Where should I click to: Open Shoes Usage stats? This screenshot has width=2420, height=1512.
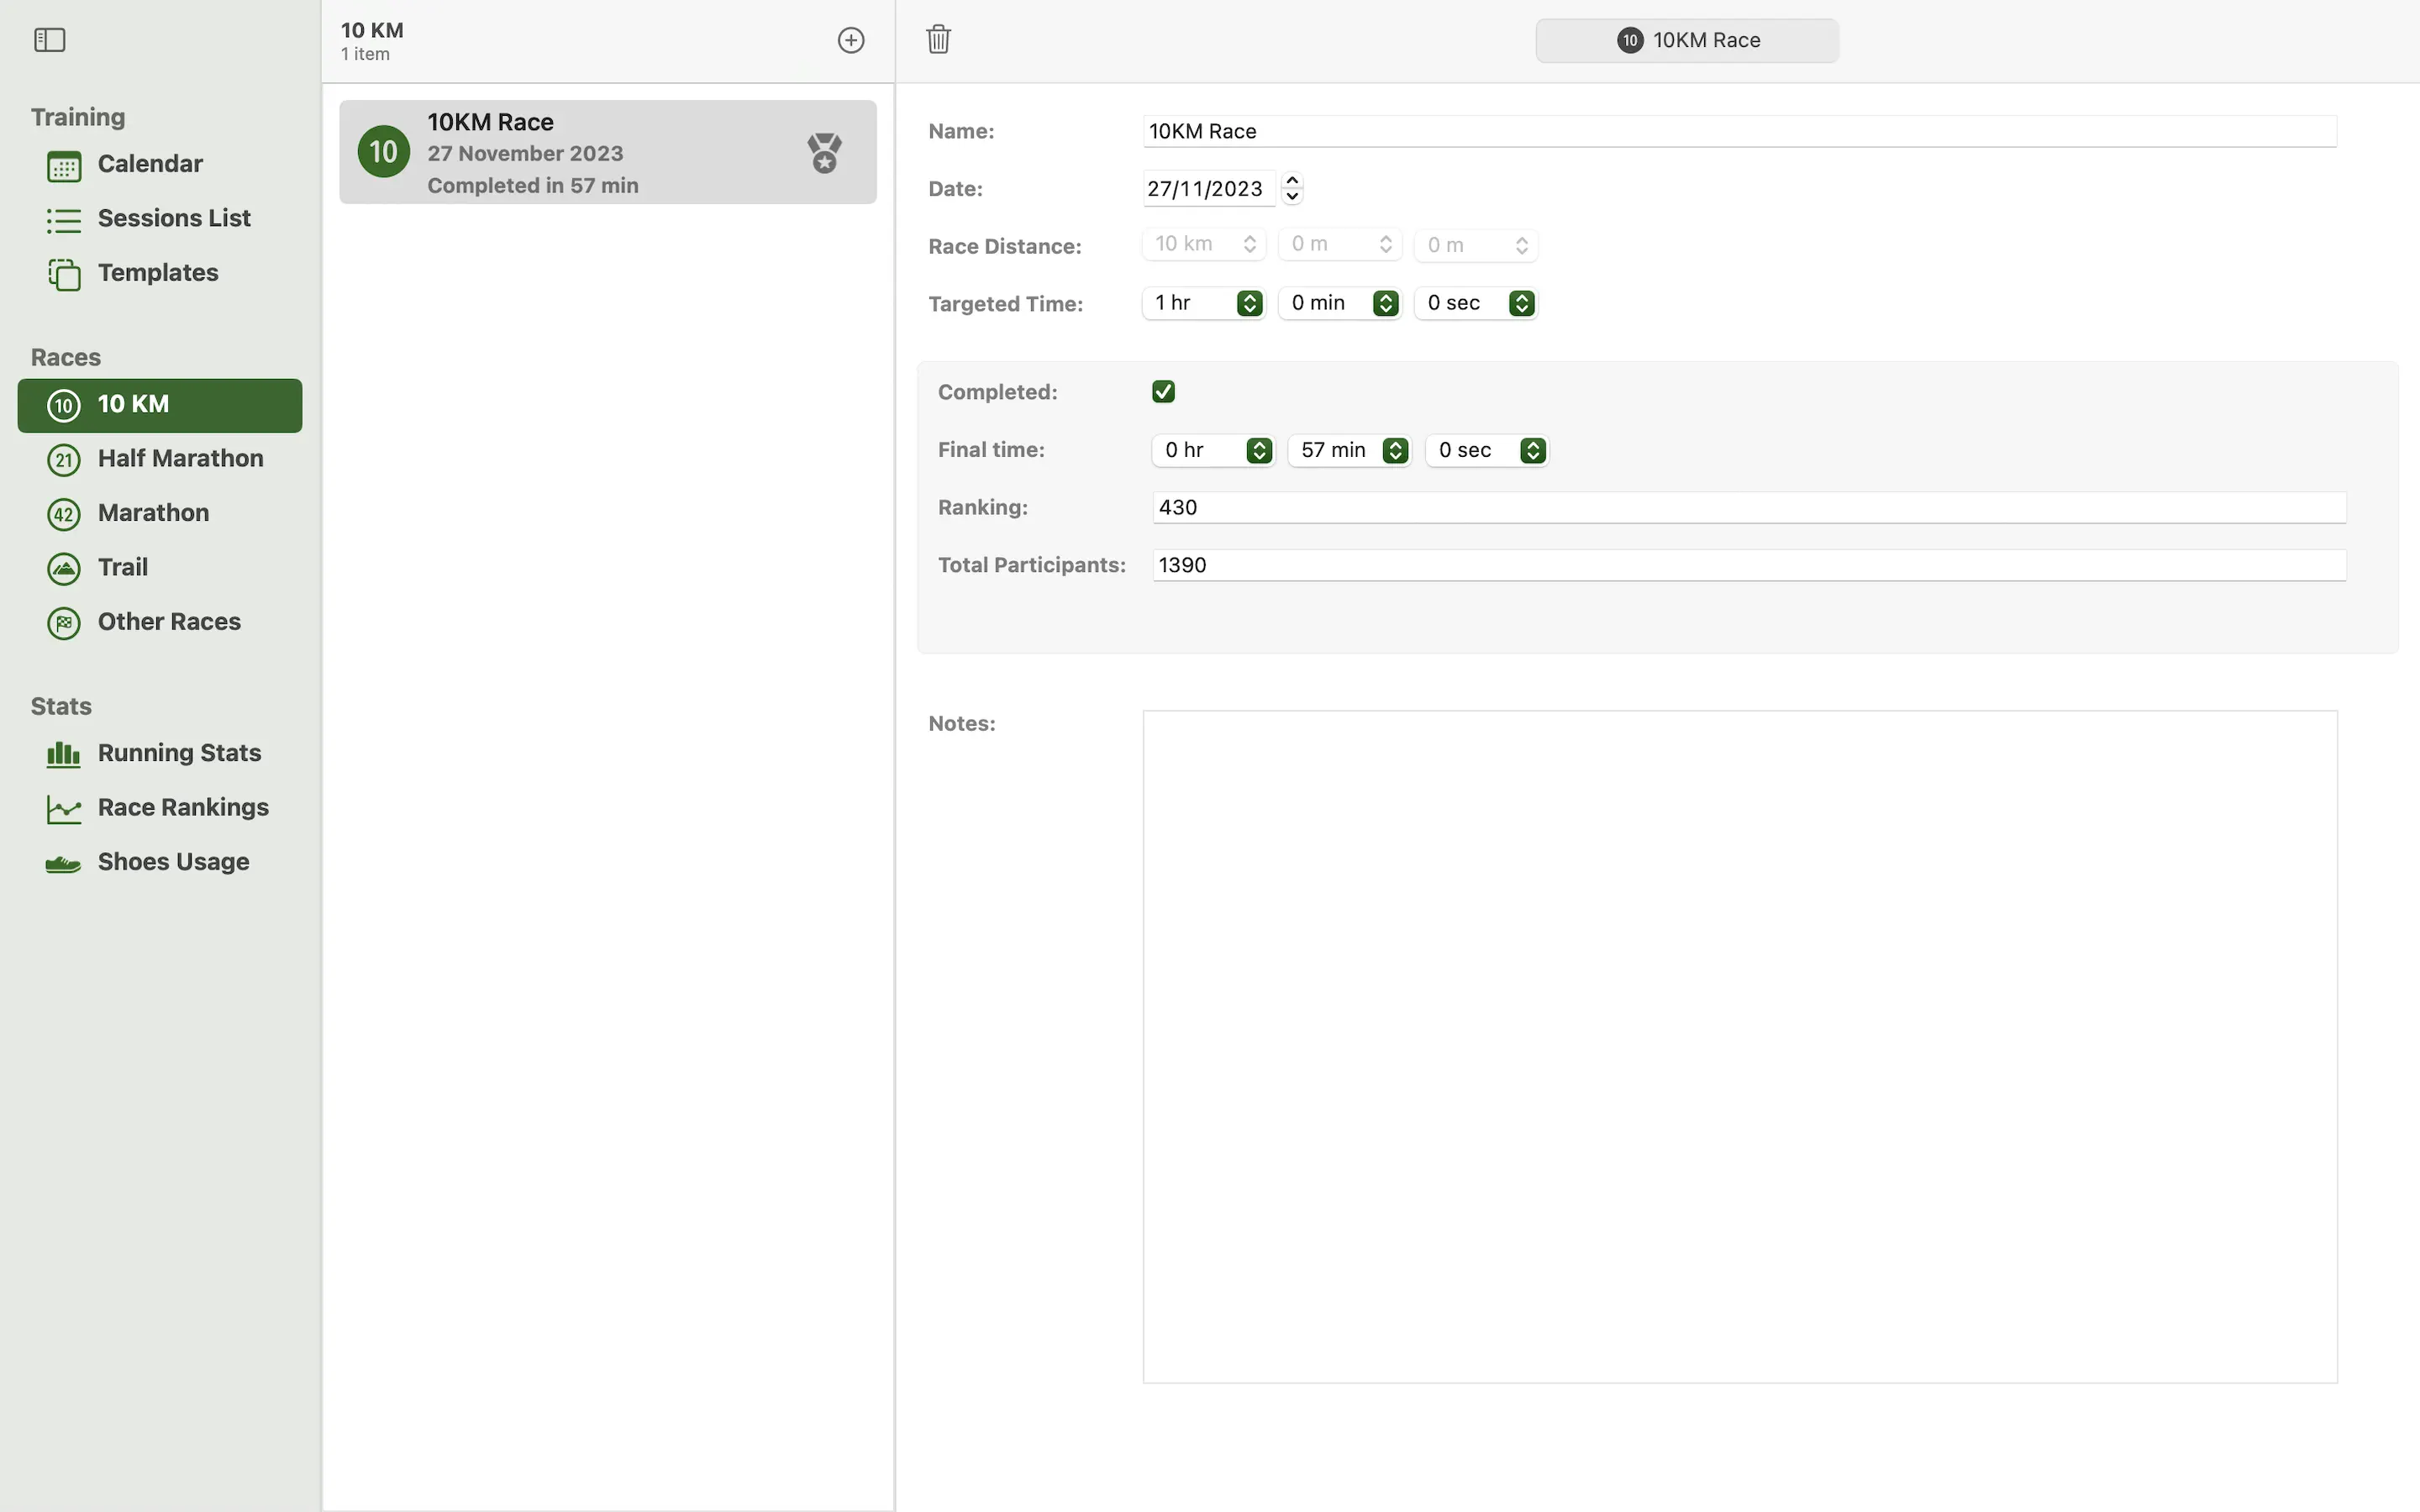[x=173, y=862]
